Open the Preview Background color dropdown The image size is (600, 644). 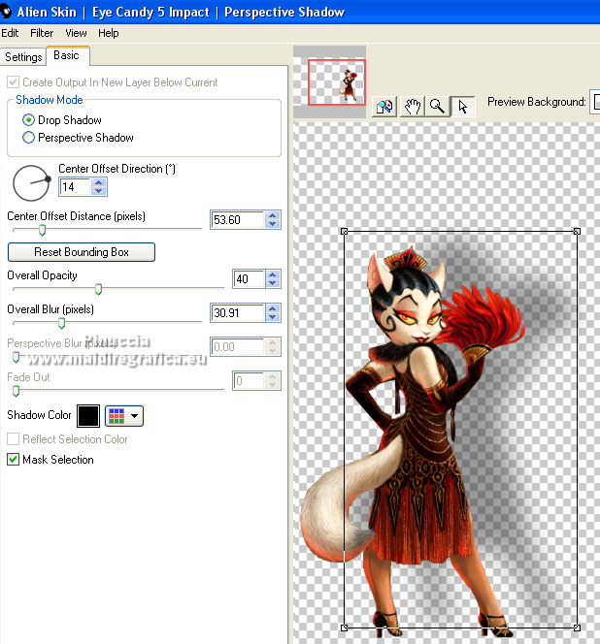595,102
